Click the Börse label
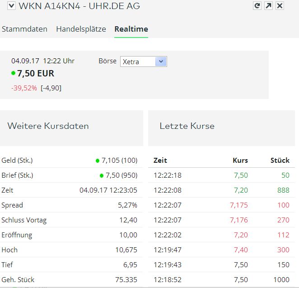 [107, 61]
